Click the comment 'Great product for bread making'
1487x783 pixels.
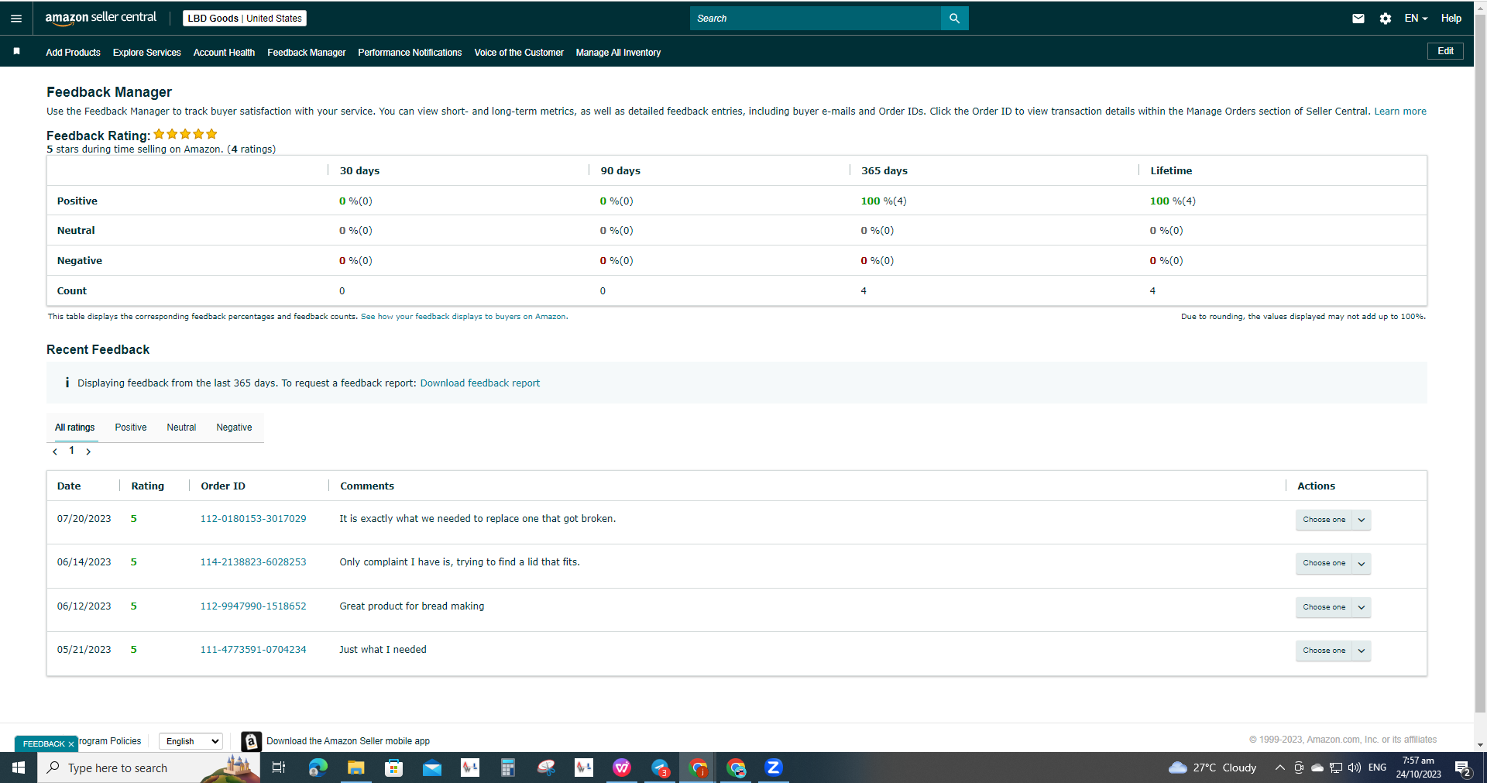(412, 606)
